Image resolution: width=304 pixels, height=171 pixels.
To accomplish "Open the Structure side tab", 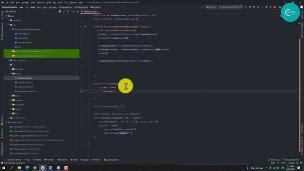I will (x=2, y=120).
